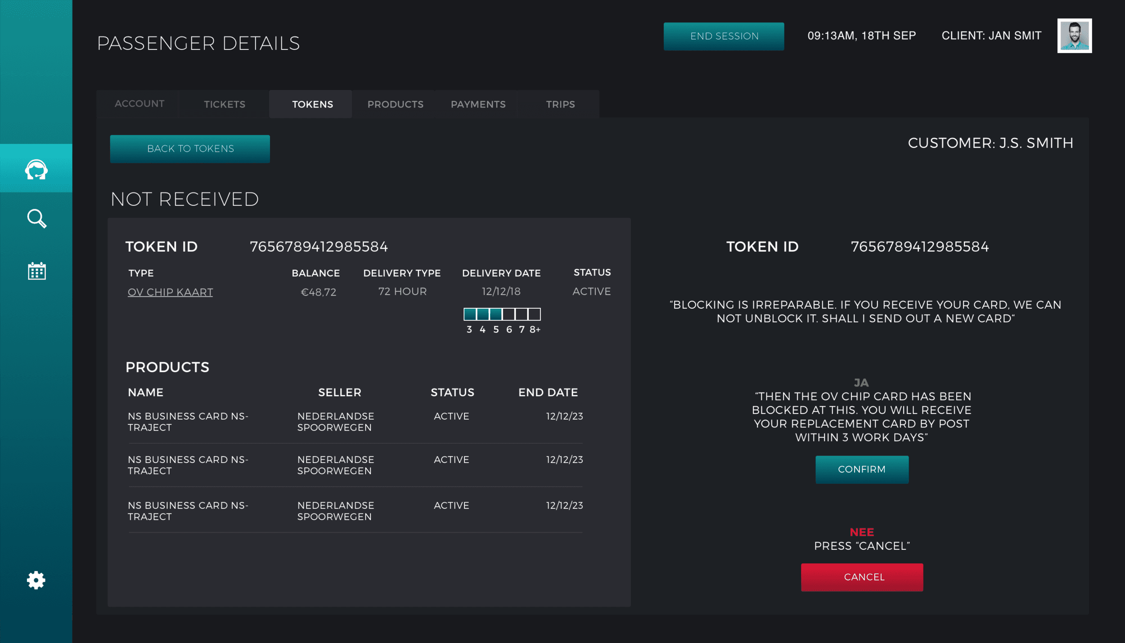The height and width of the screenshot is (643, 1125).
Task: Switch to the Account tab
Action: click(139, 104)
